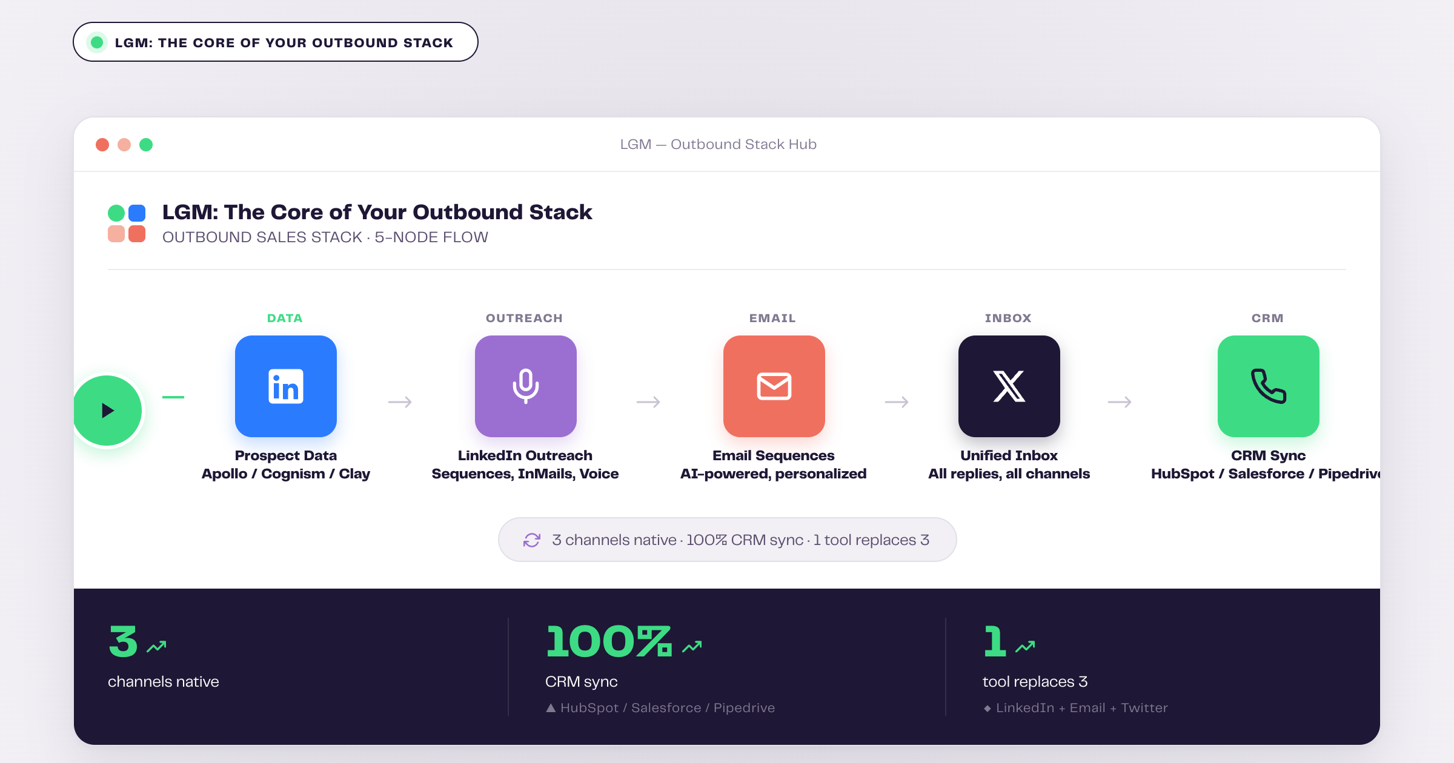Screen dimensions: 1454x763
Task: Click the green 100% CRM sync statistic
Action: 608,640
